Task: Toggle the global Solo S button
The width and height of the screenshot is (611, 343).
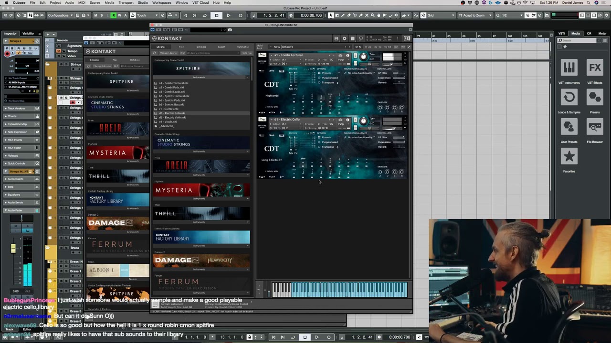Action: click(x=102, y=15)
